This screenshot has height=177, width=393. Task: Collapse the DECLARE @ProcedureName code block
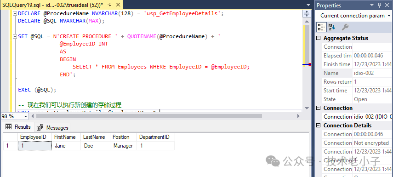click(x=15, y=13)
